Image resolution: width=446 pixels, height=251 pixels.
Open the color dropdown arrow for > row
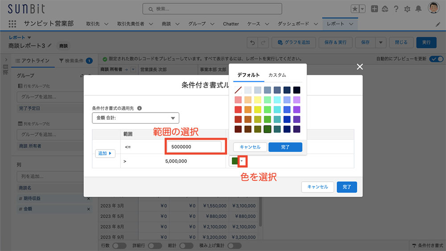tap(242, 161)
